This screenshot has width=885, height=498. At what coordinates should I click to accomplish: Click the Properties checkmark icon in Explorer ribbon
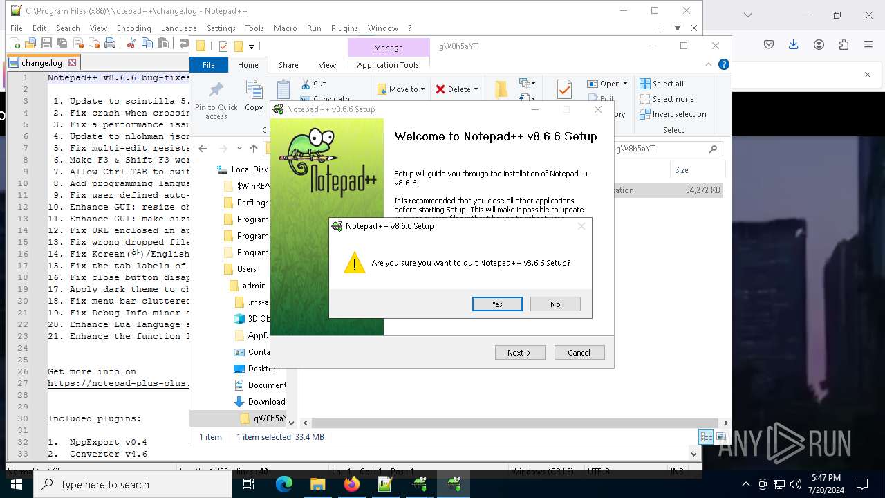(x=564, y=89)
